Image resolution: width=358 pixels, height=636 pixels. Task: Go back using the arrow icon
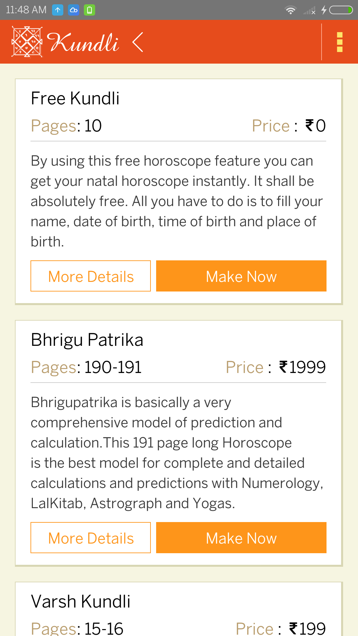[x=138, y=42]
